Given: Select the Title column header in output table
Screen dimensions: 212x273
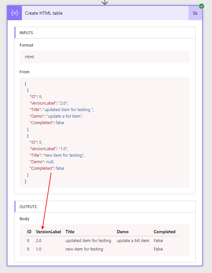Looking at the screenshot, I should pos(70,232).
